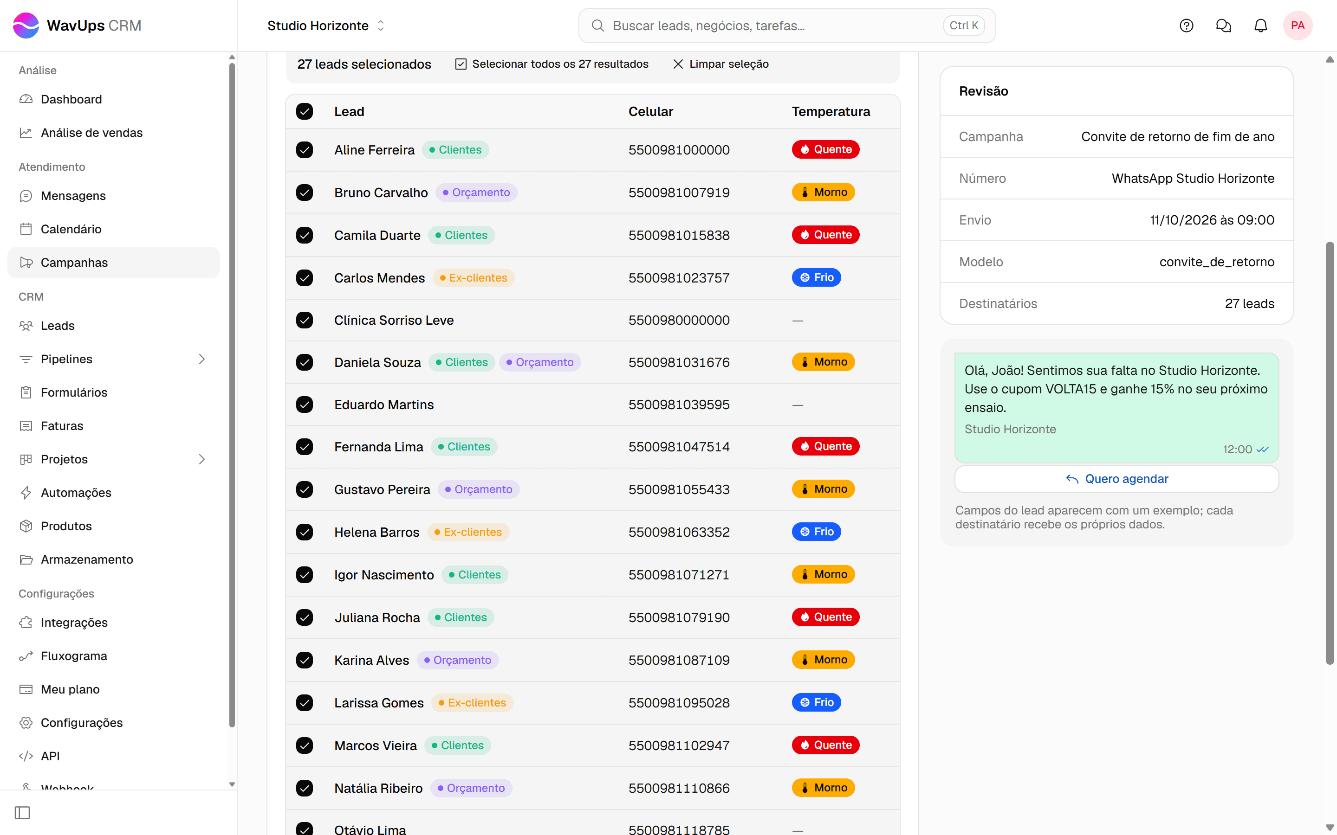Viewport: 1337px width, 835px height.
Task: Collapse sidebar with the panel toggle icon
Action: (x=22, y=812)
